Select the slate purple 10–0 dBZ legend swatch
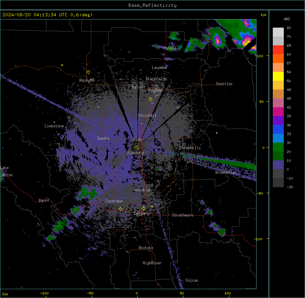Screen dimensions: 305x298 coord(278,165)
